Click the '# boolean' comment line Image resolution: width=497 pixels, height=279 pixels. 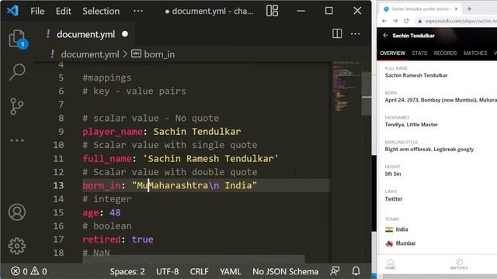pos(107,226)
